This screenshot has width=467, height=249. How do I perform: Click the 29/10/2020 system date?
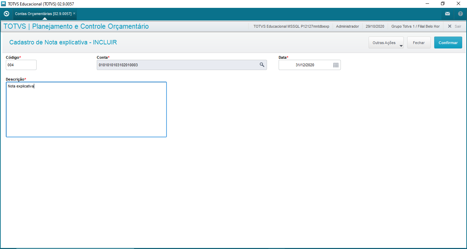click(375, 26)
